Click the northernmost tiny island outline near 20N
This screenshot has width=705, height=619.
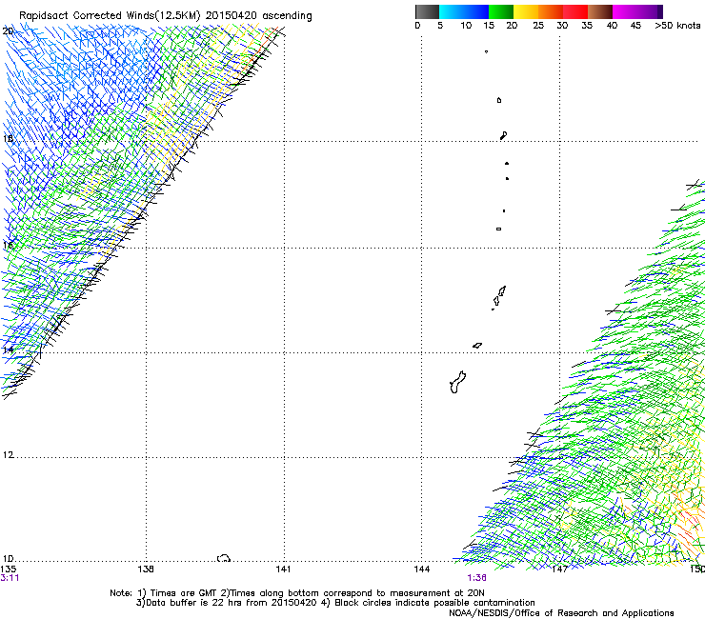tap(486, 51)
